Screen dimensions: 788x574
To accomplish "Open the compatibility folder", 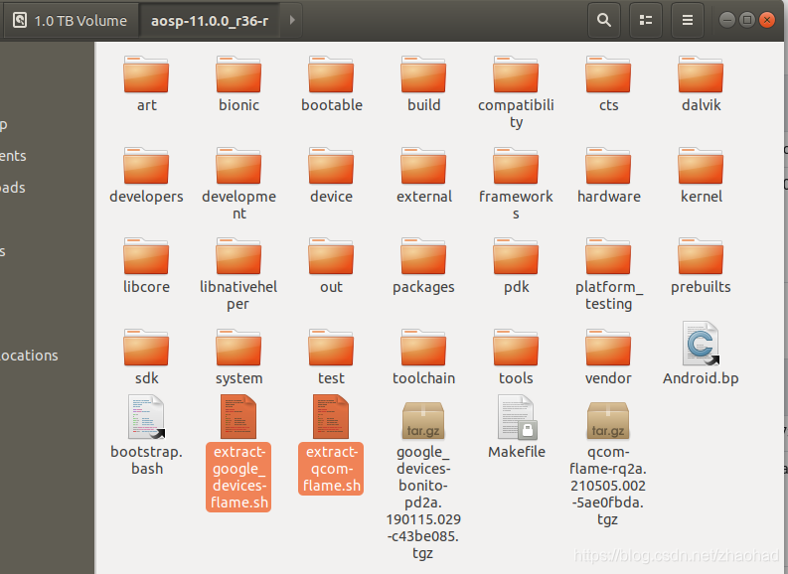I will [x=516, y=74].
